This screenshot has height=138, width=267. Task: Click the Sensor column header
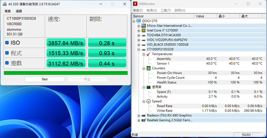tap(163, 16)
